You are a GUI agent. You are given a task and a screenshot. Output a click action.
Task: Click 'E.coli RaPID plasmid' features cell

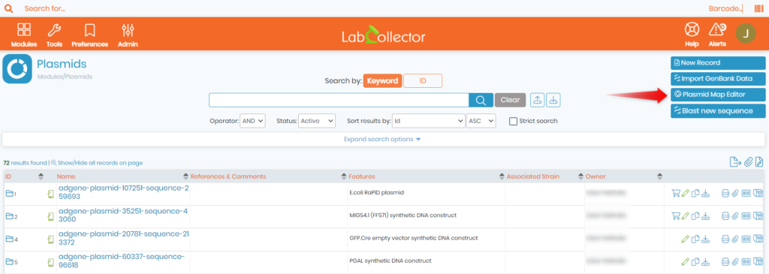pos(376,193)
